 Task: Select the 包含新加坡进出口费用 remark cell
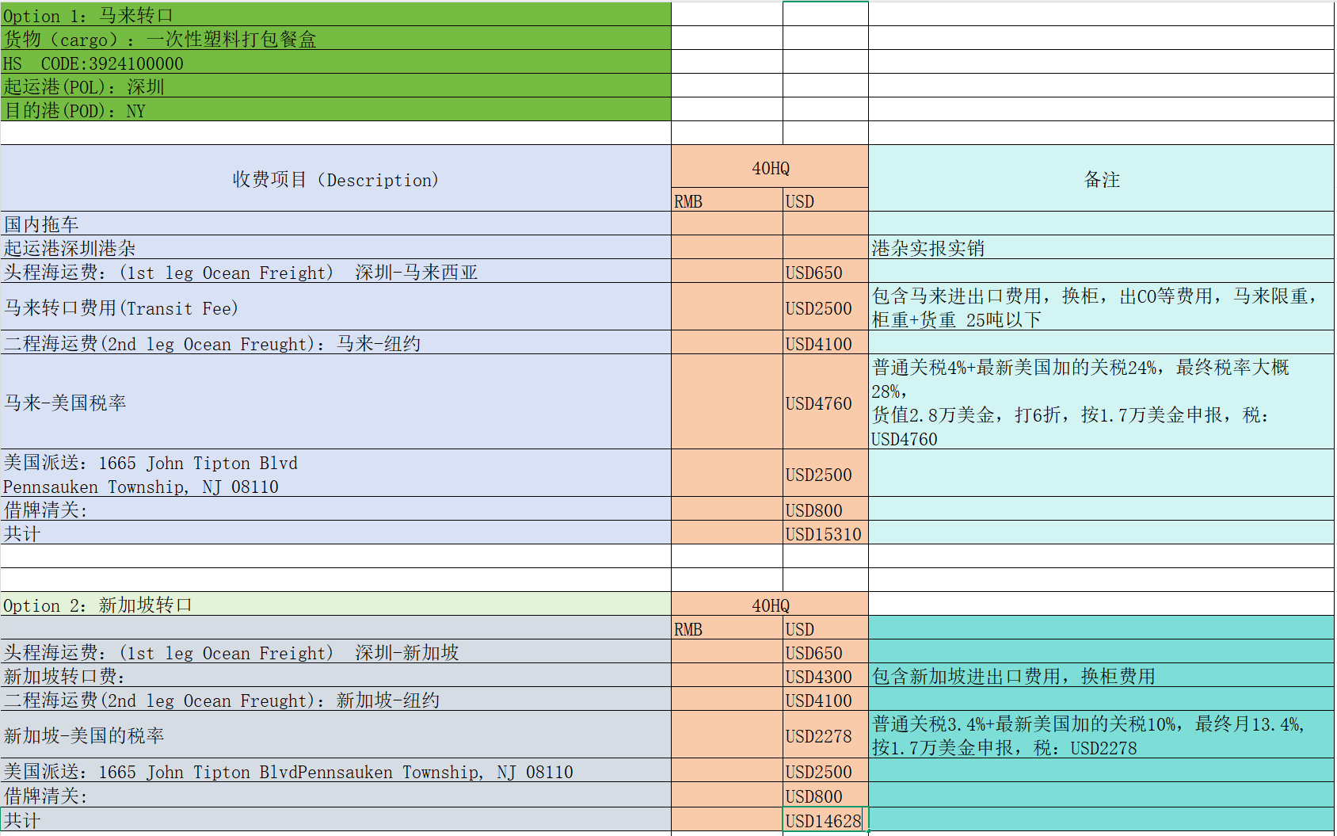(x=1101, y=677)
